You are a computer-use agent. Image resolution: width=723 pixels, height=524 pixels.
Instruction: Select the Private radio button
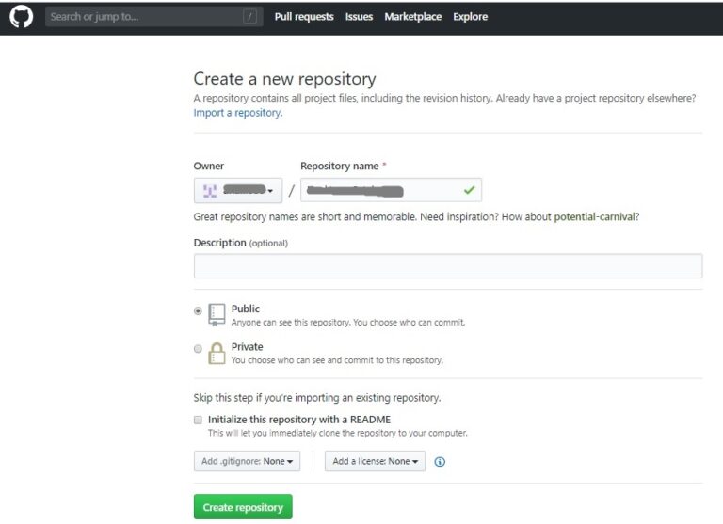point(198,349)
